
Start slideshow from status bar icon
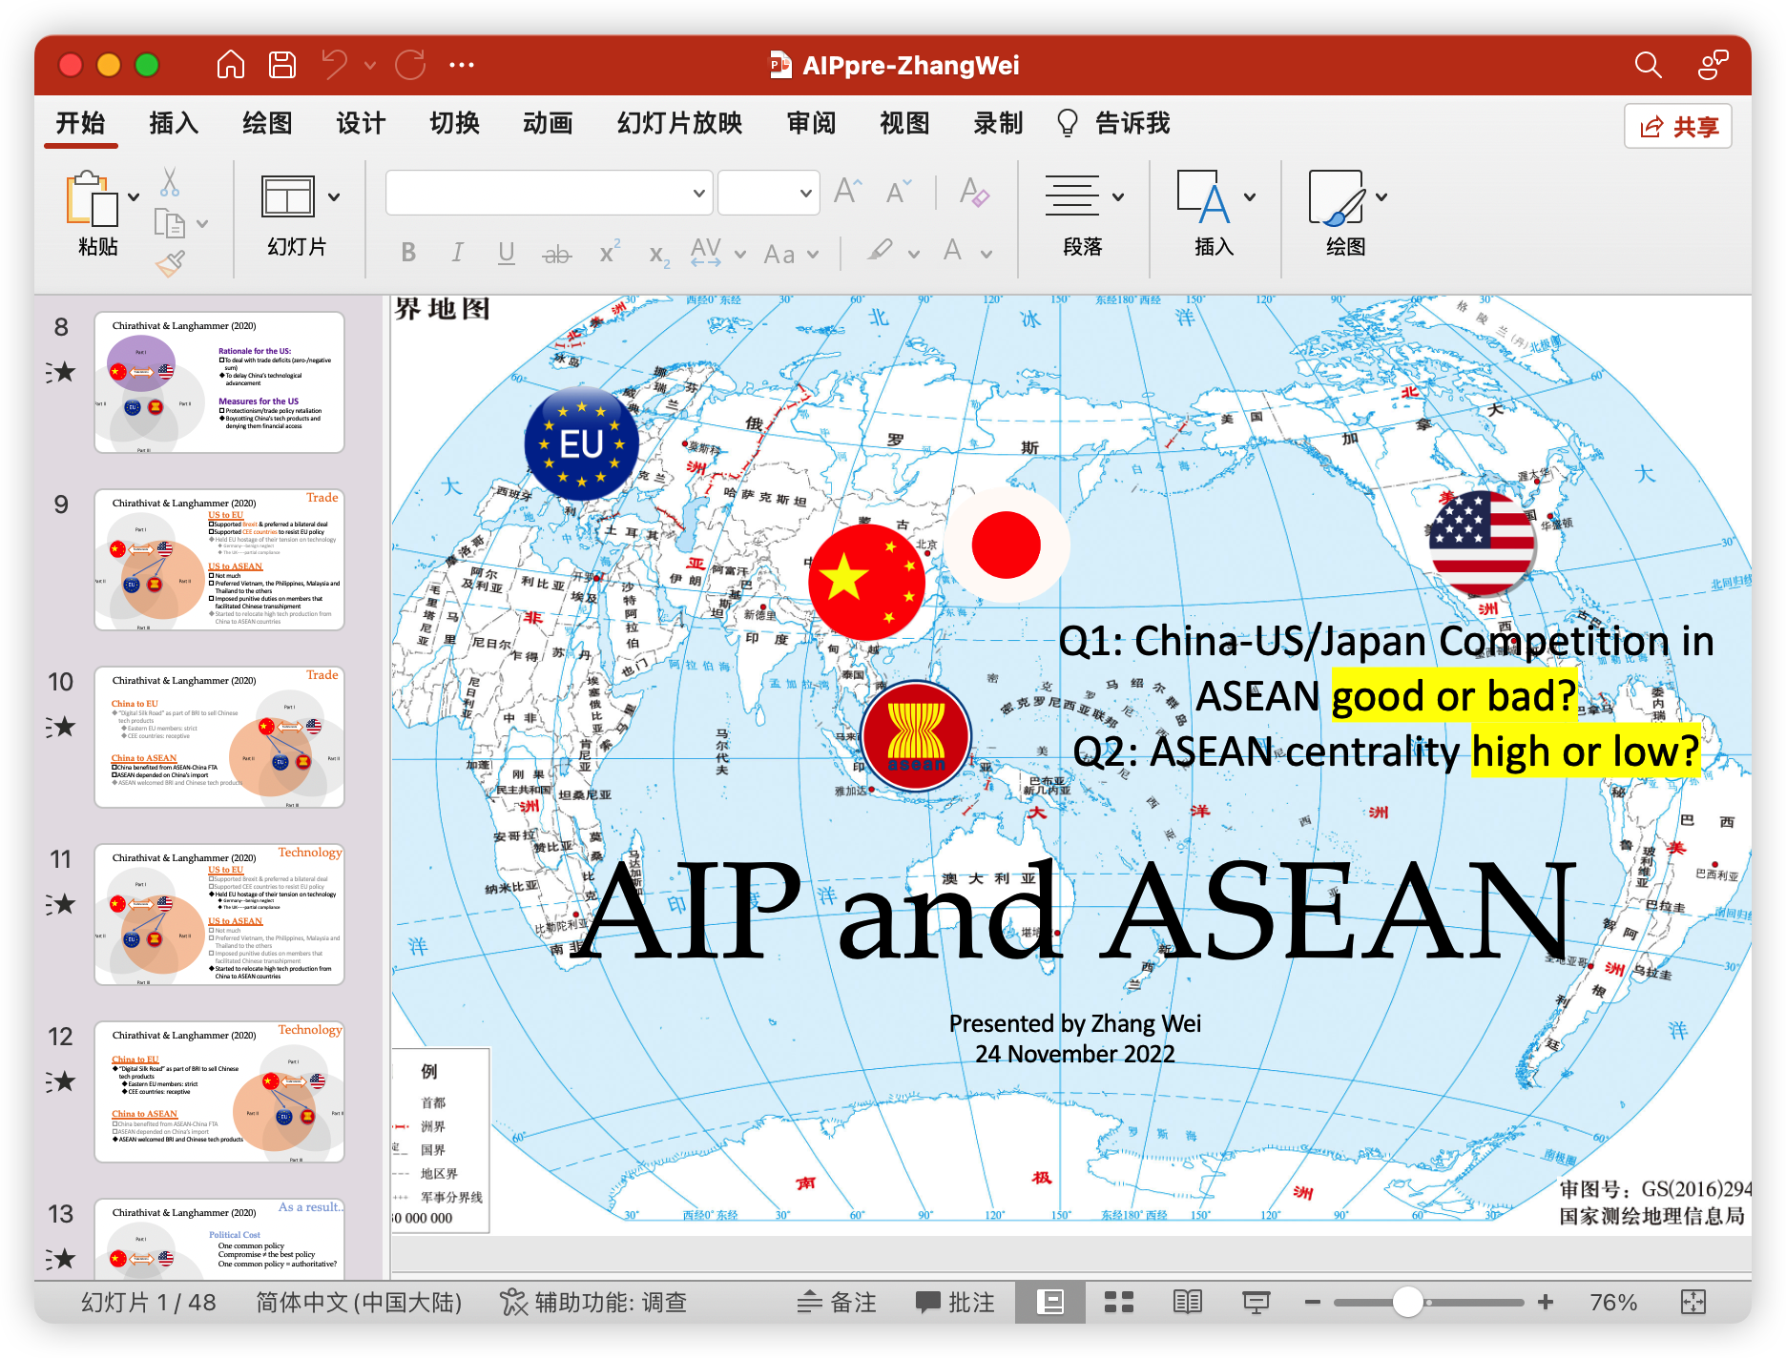coord(1256,1302)
